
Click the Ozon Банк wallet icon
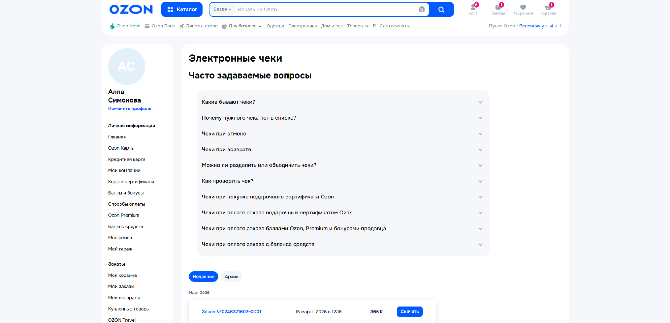pyautogui.click(x=147, y=26)
